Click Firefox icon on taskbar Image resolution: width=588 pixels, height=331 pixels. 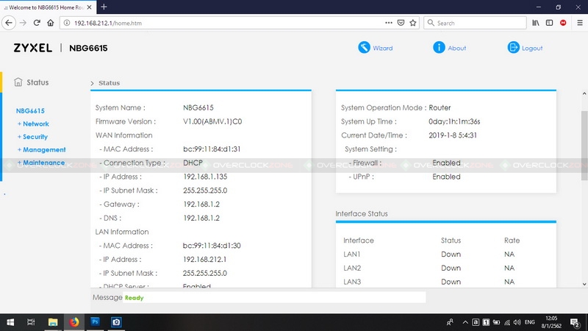pyautogui.click(x=74, y=322)
